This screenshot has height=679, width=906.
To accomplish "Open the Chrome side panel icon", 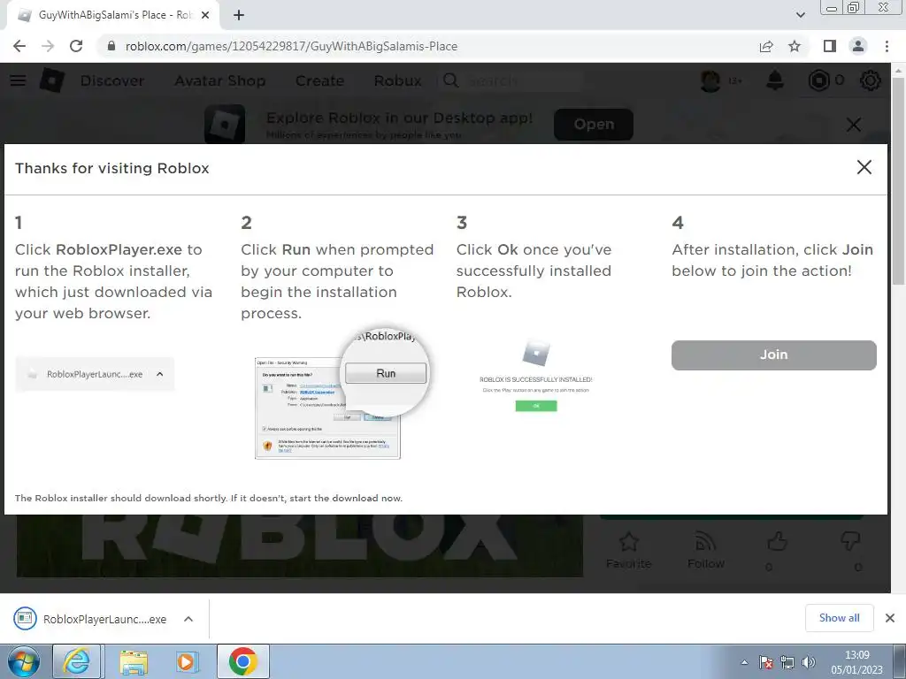I will (x=830, y=46).
